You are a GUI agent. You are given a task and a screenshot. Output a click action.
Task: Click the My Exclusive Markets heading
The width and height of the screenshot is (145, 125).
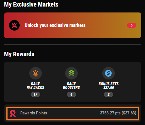coord(31,5)
